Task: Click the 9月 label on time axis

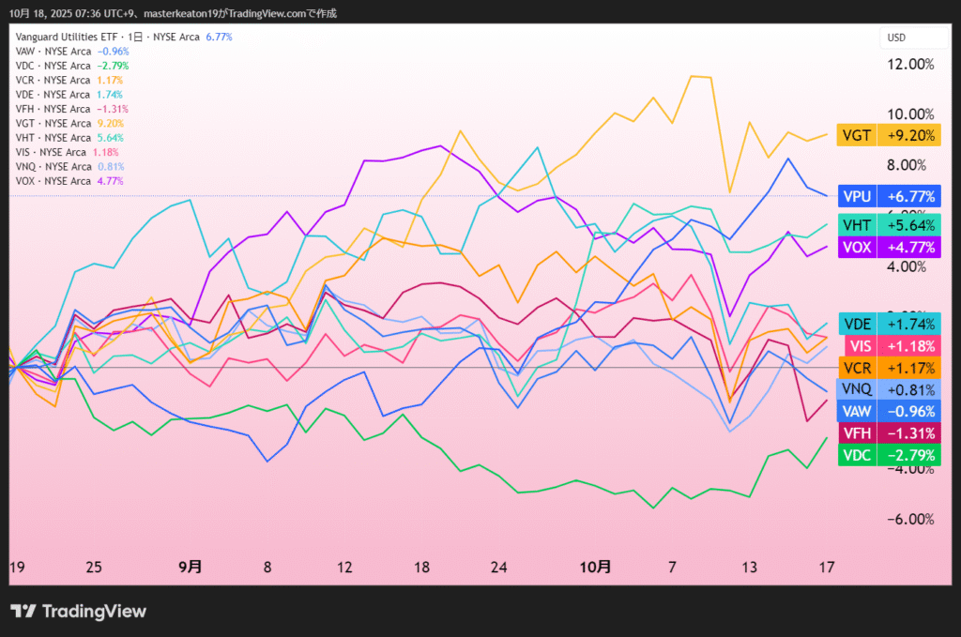Action: pos(190,567)
